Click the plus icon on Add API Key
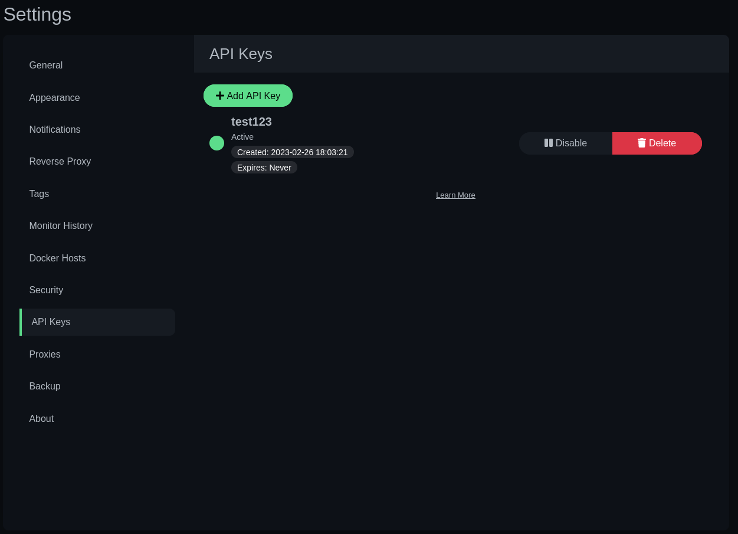 pos(220,96)
